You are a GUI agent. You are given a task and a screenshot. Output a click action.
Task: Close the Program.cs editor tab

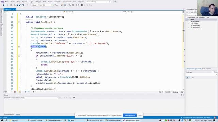tap(15, 9)
